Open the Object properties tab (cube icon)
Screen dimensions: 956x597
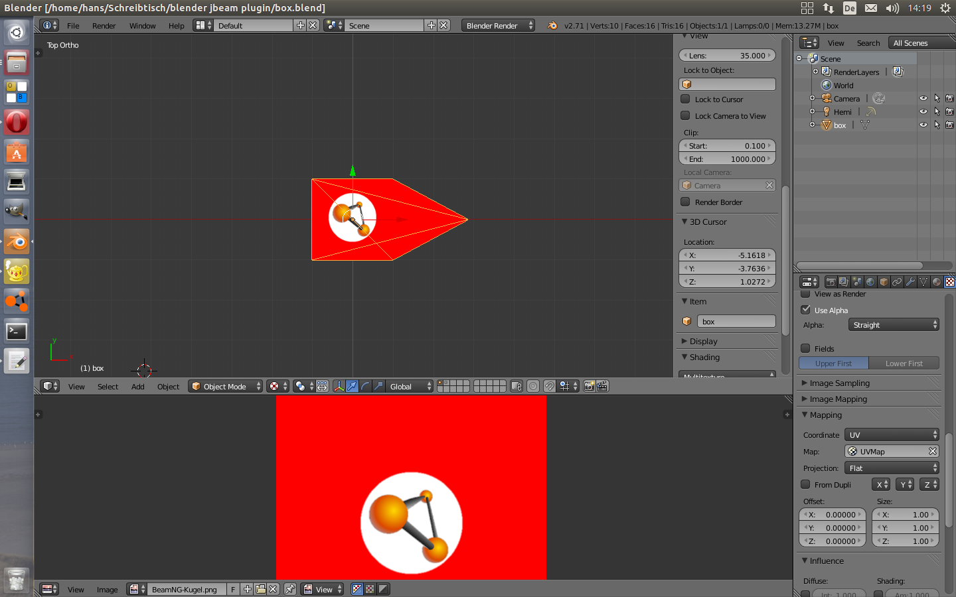tap(884, 282)
